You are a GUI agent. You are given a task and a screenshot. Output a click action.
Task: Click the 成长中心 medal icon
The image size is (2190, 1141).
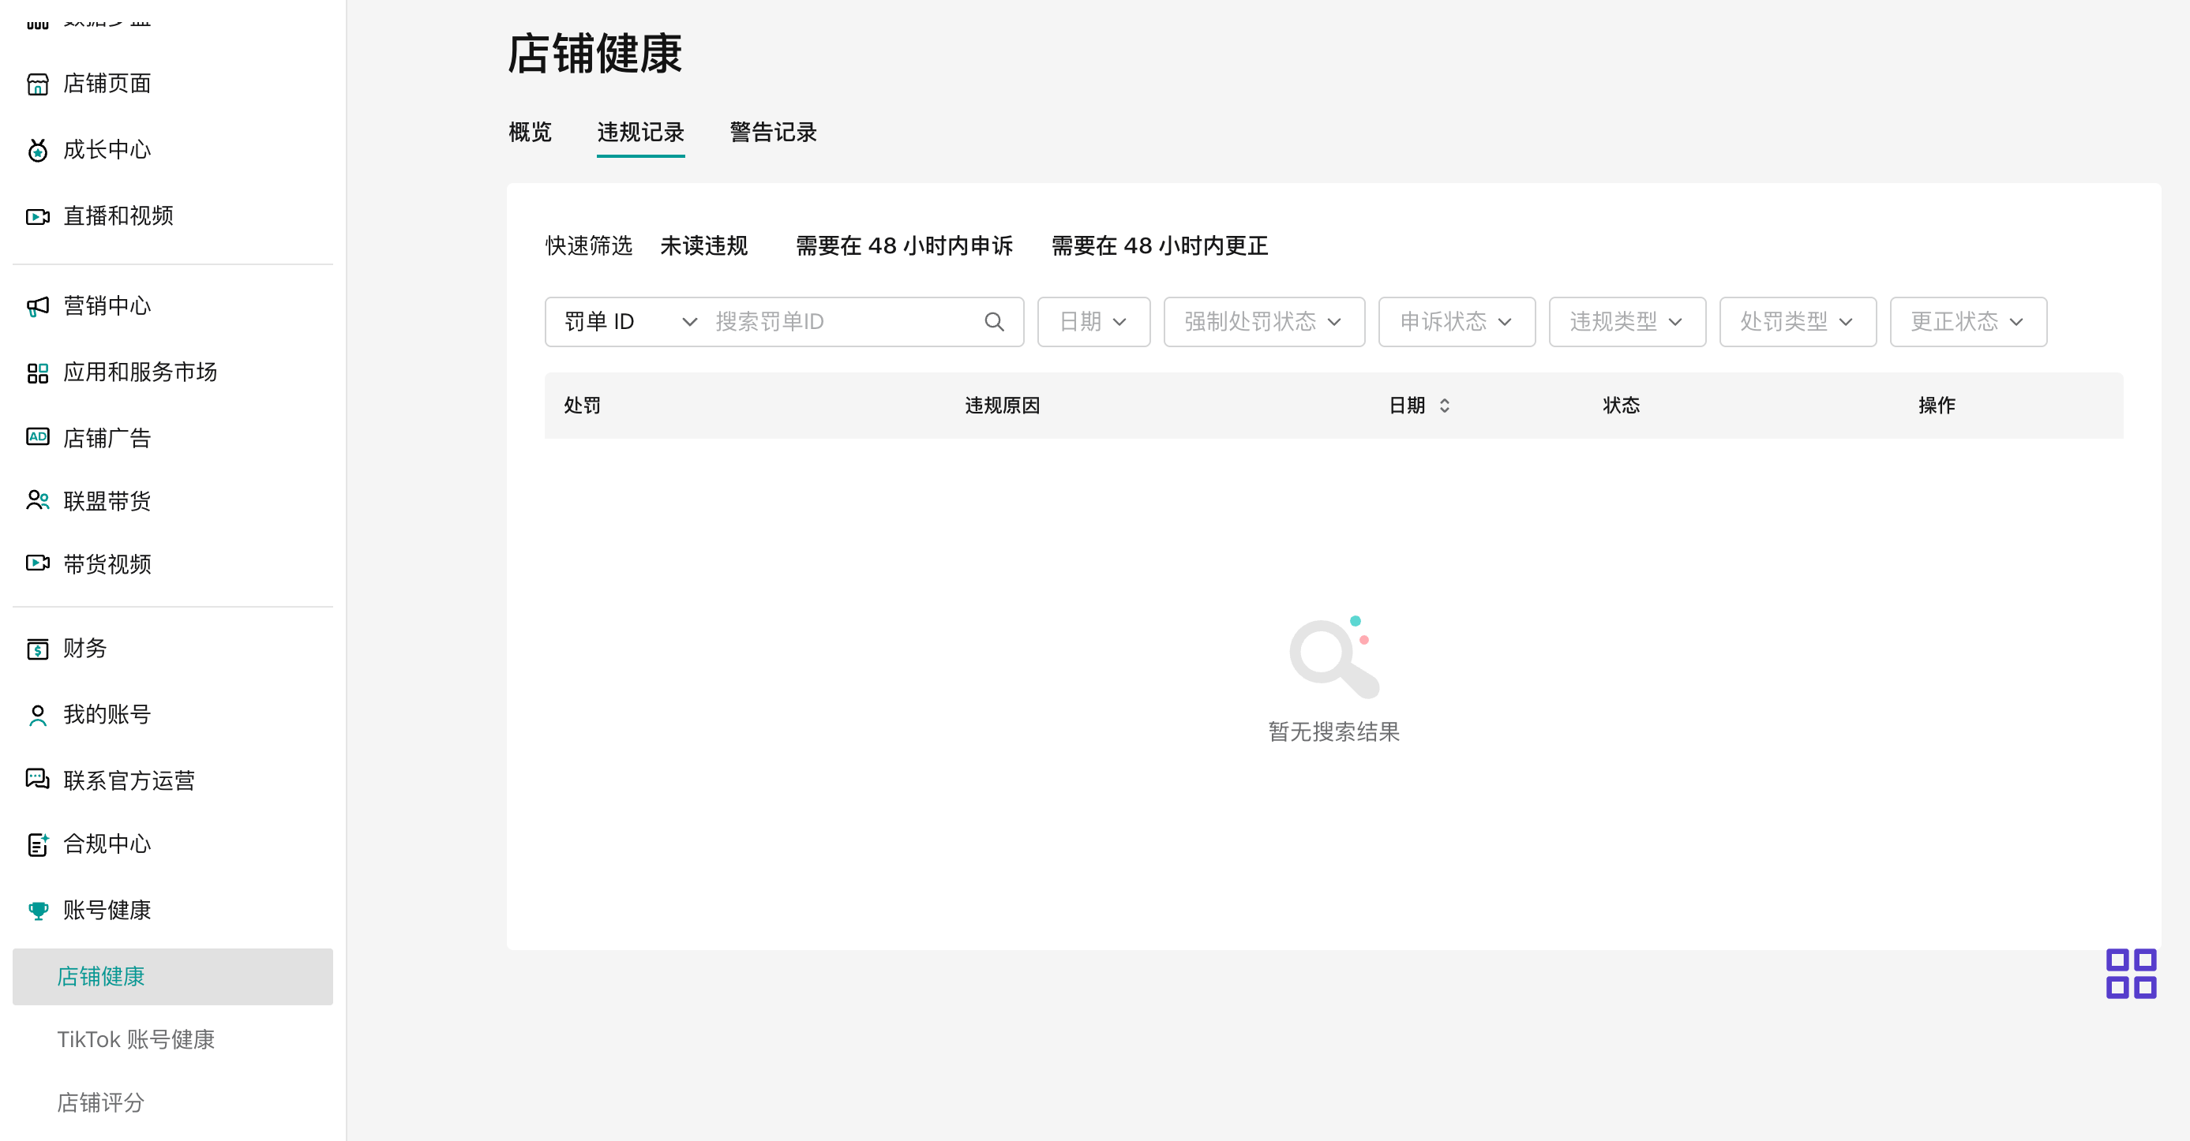click(x=37, y=151)
